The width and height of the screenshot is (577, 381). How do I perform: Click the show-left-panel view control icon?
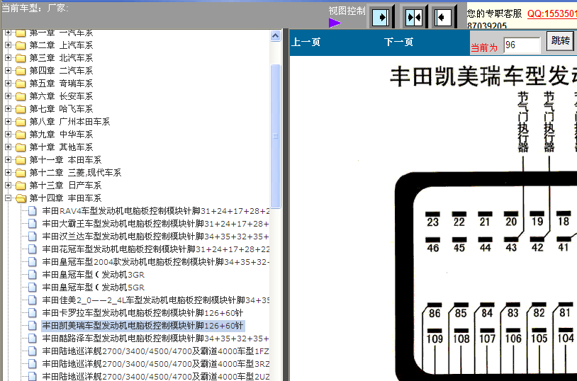click(443, 17)
